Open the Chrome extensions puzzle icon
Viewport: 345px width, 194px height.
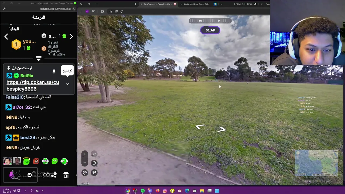click(x=102, y=11)
